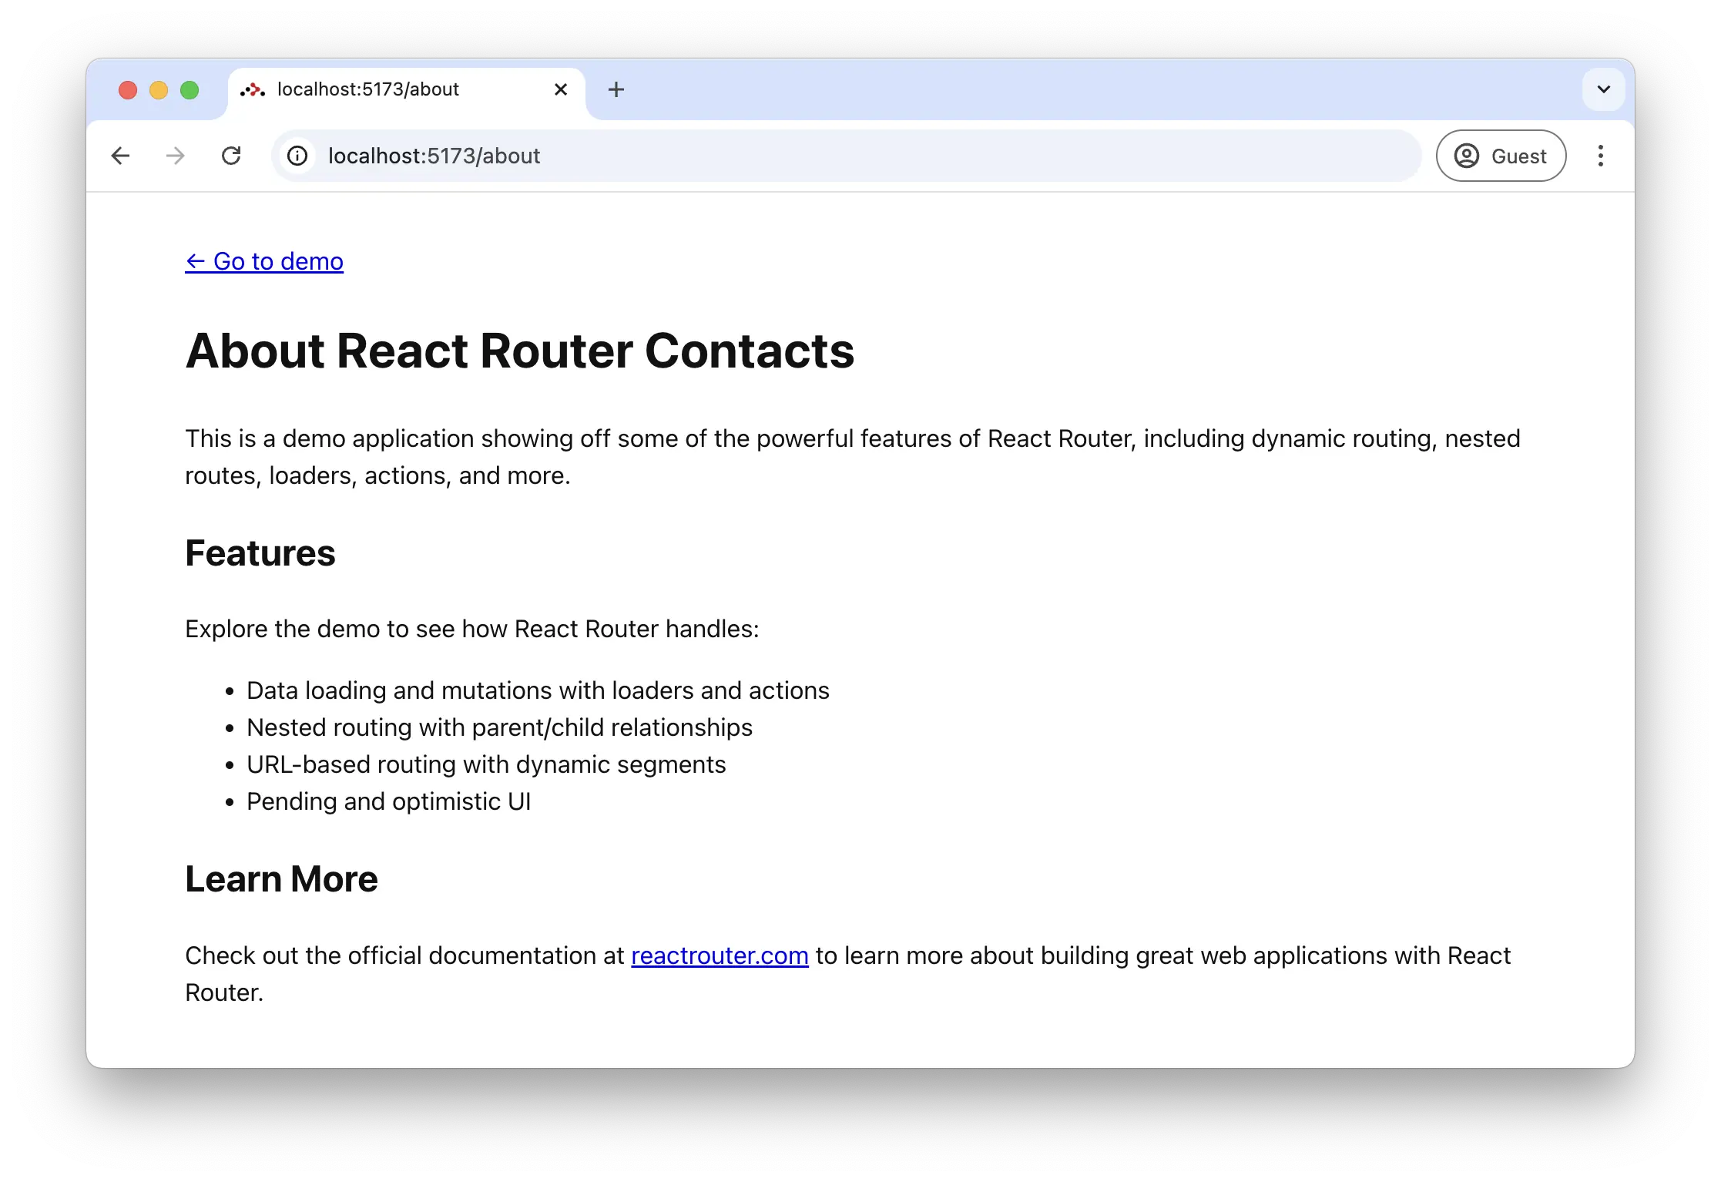Click 'URL-based routing with dynamic segments' item

486,764
